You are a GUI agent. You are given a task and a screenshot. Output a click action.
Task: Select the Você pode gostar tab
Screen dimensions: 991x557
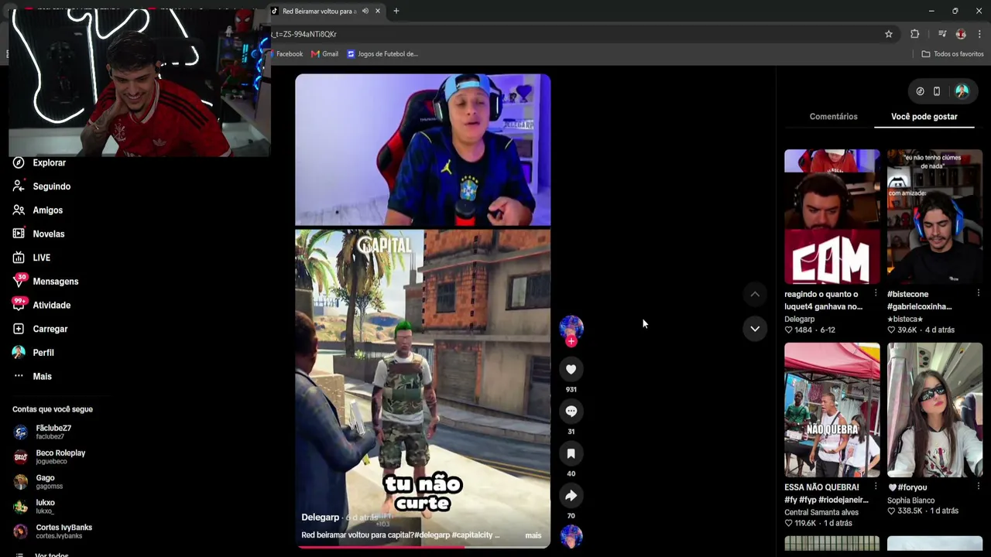click(924, 117)
